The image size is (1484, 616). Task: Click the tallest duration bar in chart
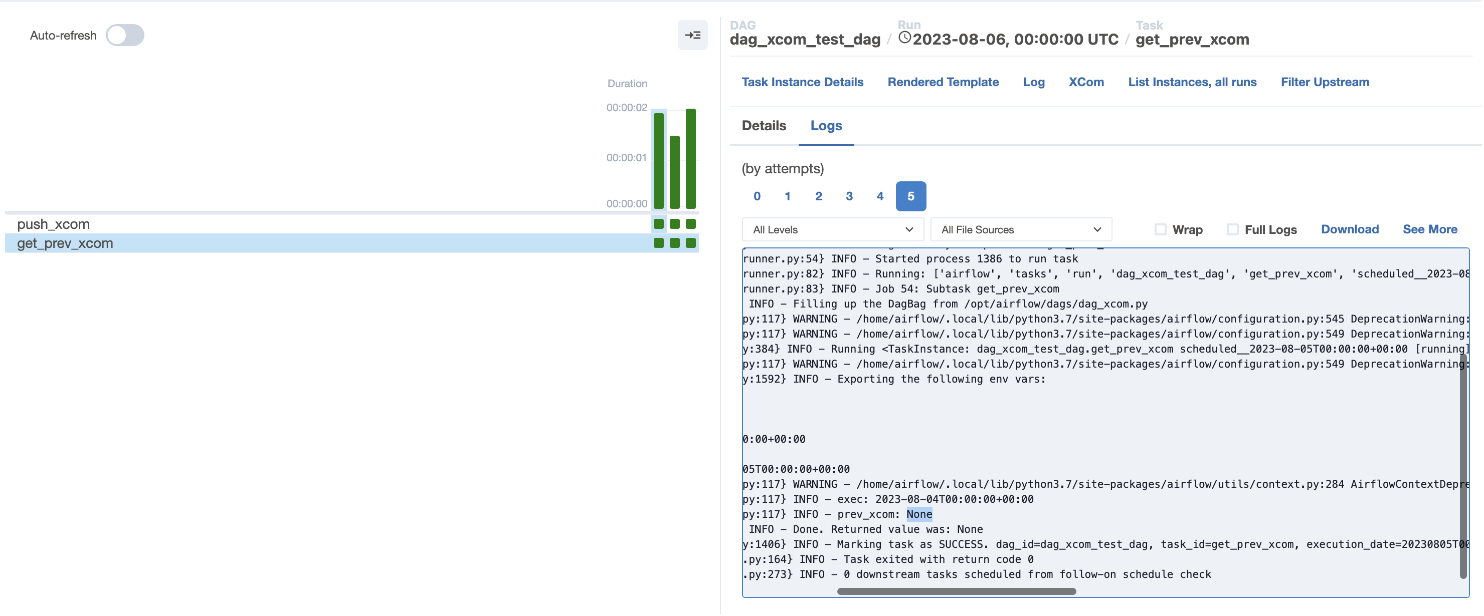[691, 158]
